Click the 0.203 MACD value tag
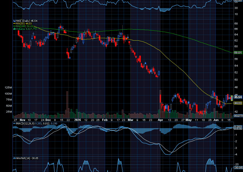243x172 pixels. [x=238, y=127]
